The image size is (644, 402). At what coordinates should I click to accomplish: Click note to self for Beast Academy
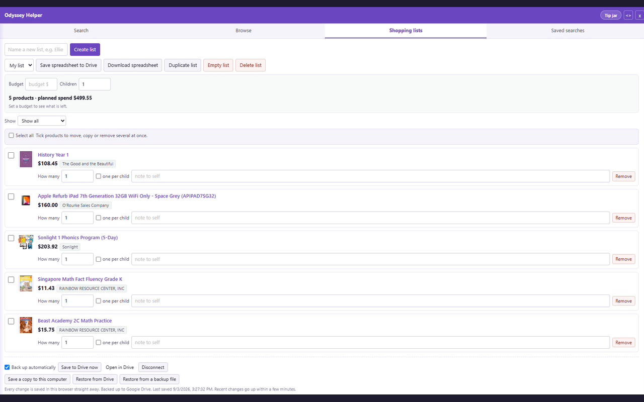coord(371,343)
